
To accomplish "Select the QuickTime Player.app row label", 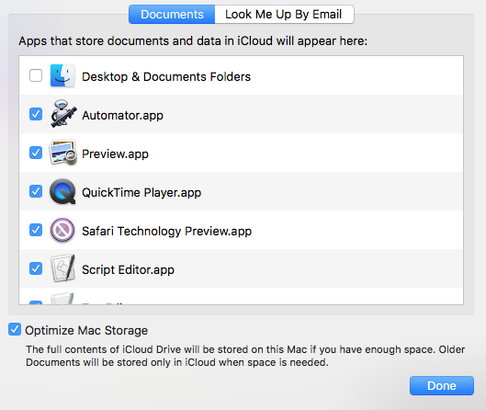I will pyautogui.click(x=141, y=193).
